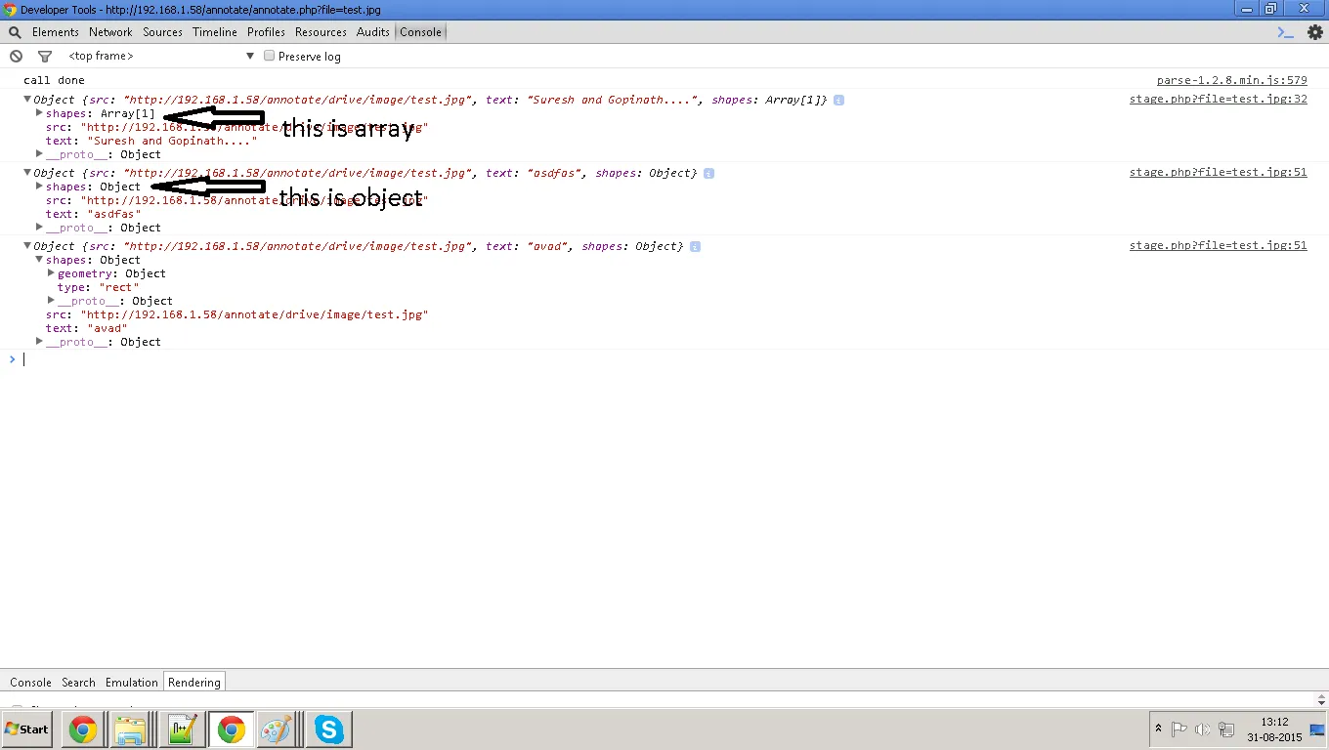
Task: Open the stage.php?file=test.jpg:32 source link
Action: coord(1219,100)
